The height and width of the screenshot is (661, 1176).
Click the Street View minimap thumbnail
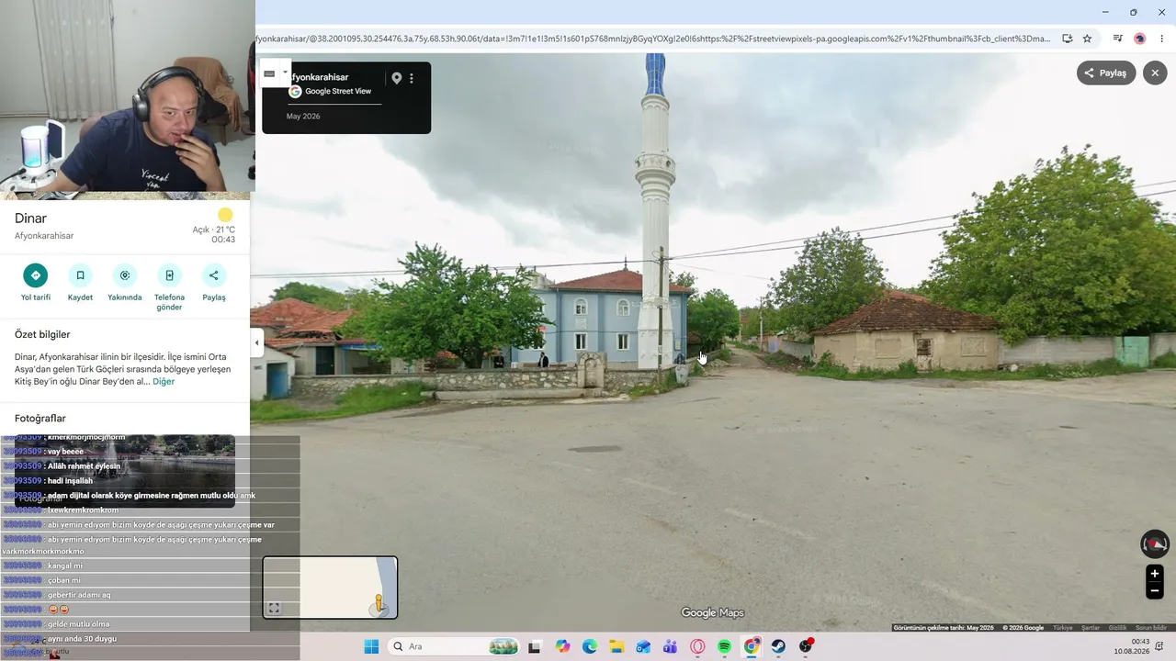330,588
